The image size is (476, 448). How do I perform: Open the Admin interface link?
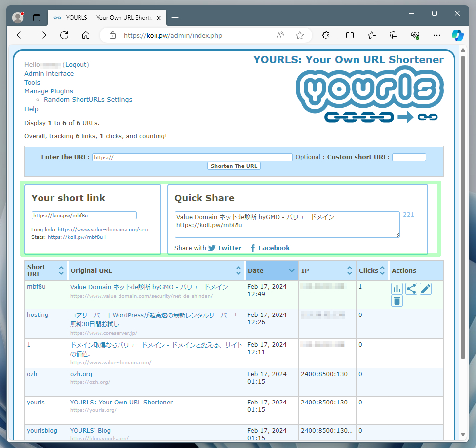(49, 74)
